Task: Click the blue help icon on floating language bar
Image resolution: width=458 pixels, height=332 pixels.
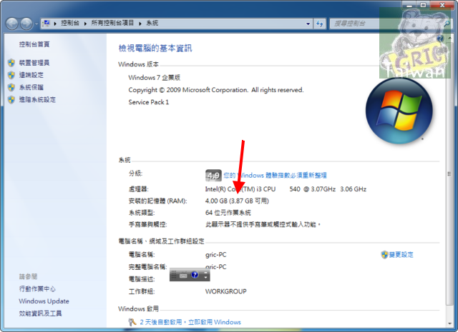Action: pyautogui.click(x=195, y=275)
